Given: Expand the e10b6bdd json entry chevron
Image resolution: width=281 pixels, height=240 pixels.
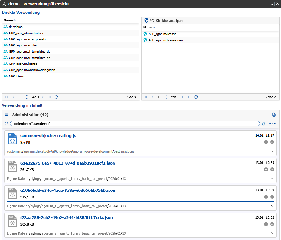Looking at the screenshot, I should click(x=272, y=206).
